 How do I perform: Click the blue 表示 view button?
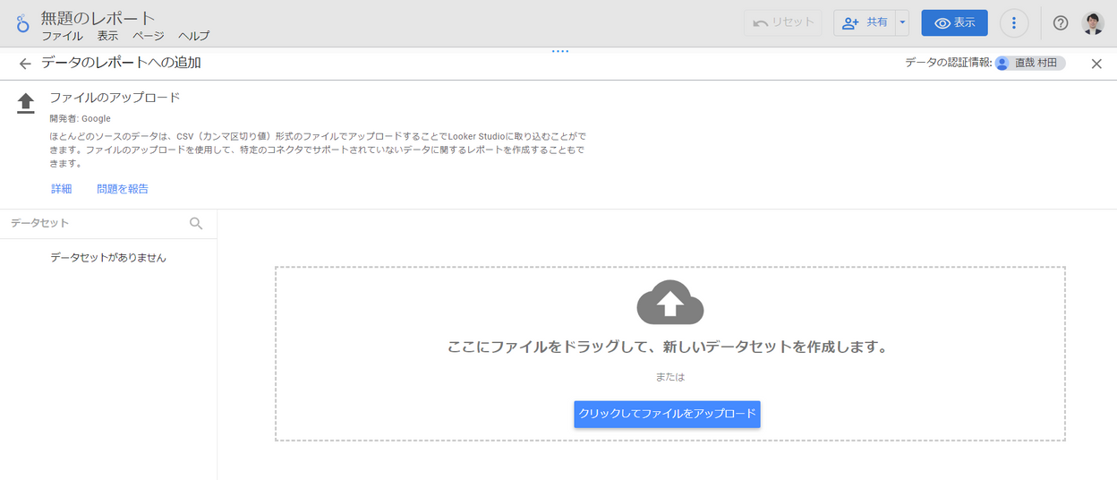pos(954,23)
